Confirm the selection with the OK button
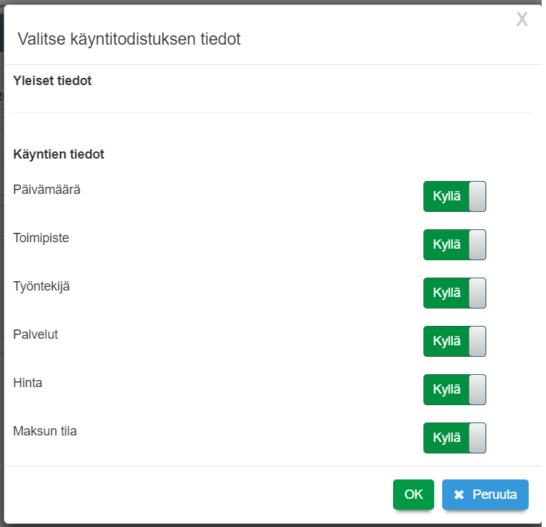 [413, 495]
